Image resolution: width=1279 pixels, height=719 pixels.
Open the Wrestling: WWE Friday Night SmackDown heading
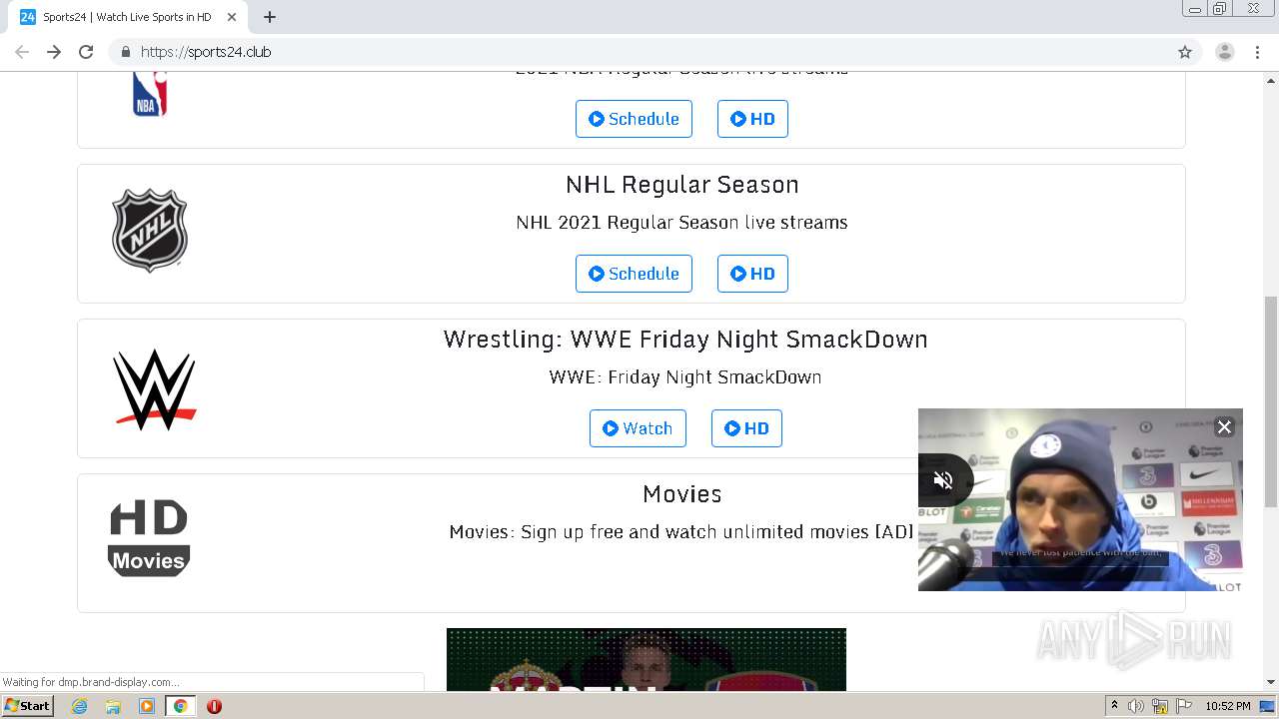pos(685,340)
